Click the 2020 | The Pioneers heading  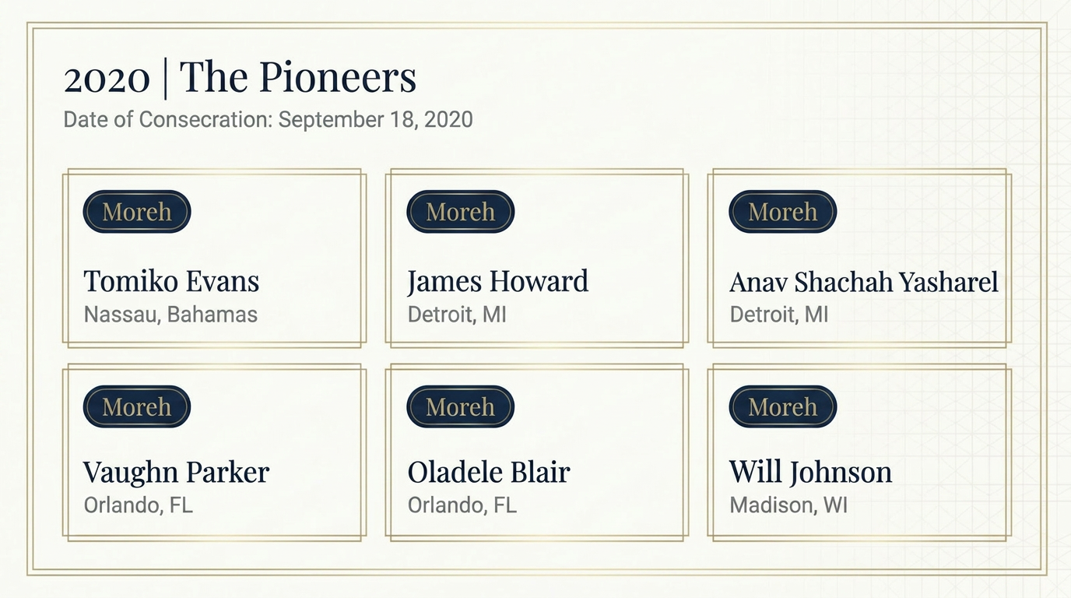pyautogui.click(x=240, y=78)
